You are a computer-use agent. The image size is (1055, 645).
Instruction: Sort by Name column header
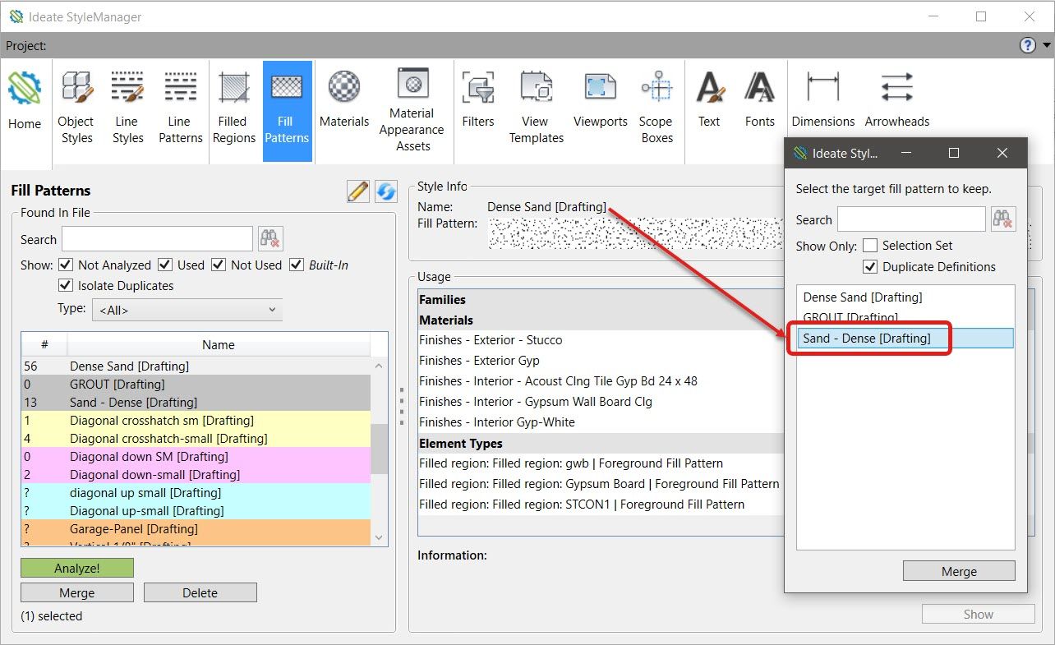coord(219,345)
